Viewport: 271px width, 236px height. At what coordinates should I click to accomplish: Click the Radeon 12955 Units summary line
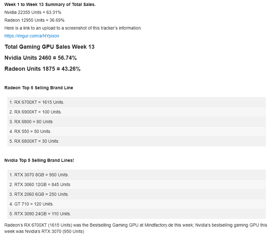click(34, 20)
